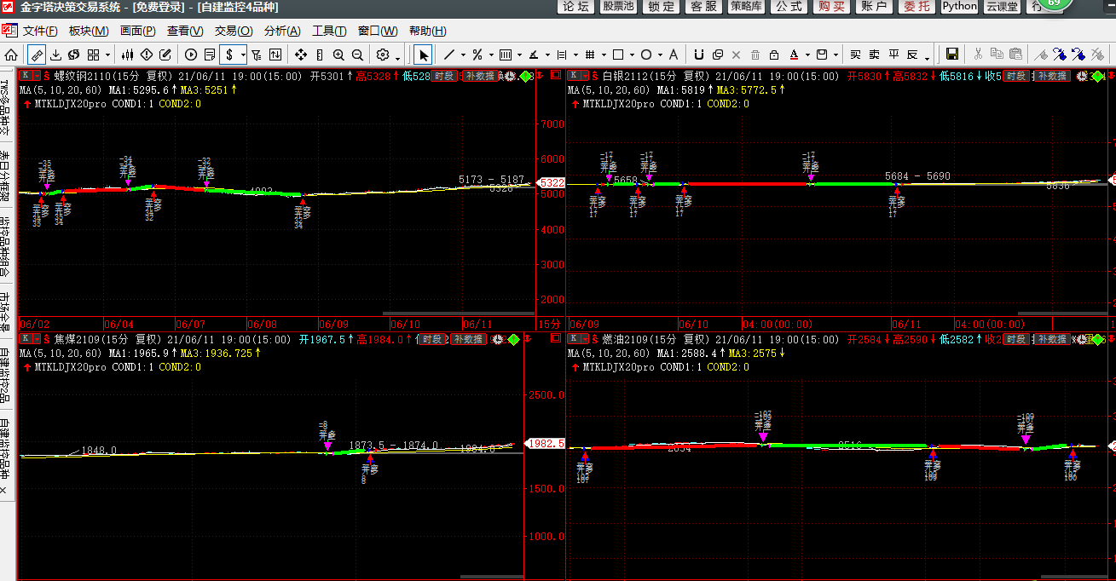Open the settings gear icon
This screenshot has height=581, width=1116.
tap(383, 55)
